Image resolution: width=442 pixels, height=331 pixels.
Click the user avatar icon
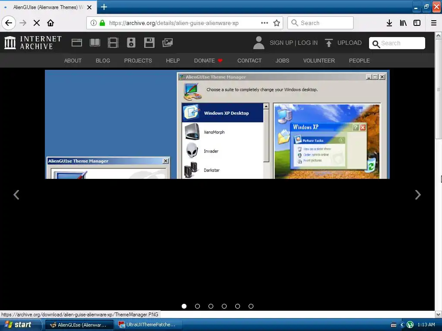259,43
